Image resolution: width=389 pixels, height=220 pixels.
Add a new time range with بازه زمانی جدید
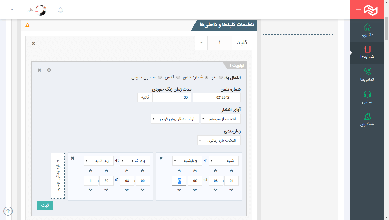pyautogui.click(x=57, y=176)
